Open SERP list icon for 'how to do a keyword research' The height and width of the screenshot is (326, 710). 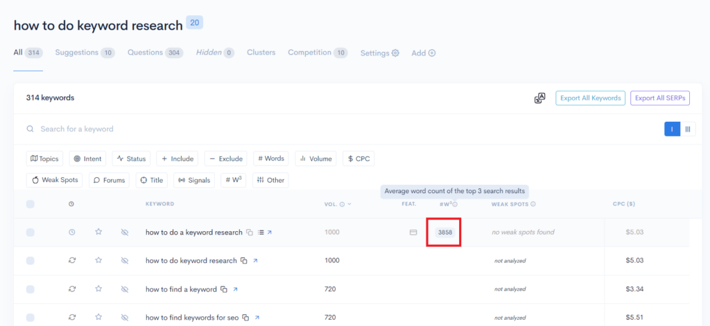261,233
